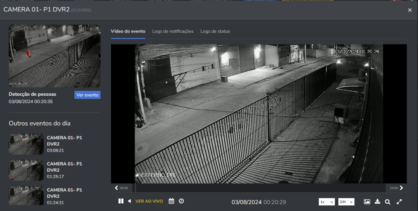418x211 pixels.
Task: Open the 1x playback speed dropdown
Action: (x=327, y=202)
